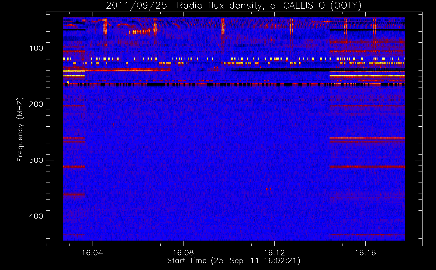Click the '400' frequency tick label
Viewport: 436px width, 270px height.
[x=36, y=216]
